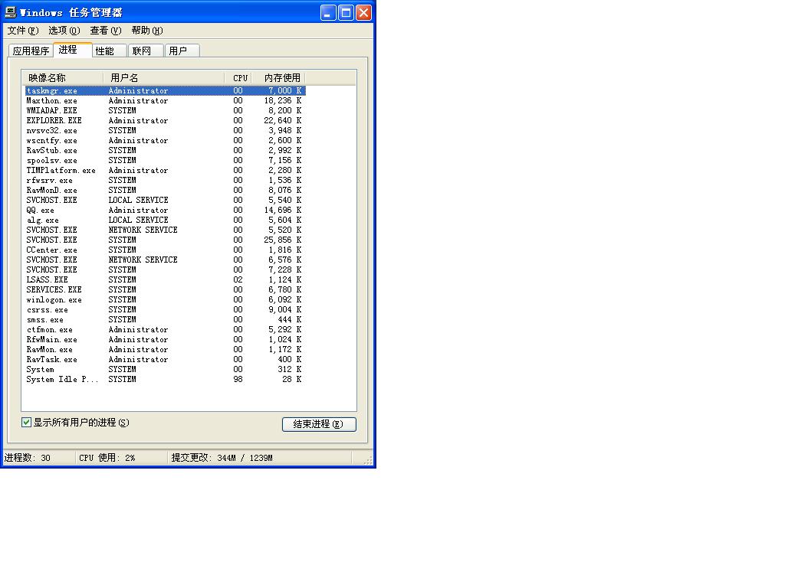Select the RavMonD.exe process

coord(166,191)
